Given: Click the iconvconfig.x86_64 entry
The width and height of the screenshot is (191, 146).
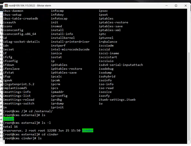Looking at the screenshot, I should click(x=20, y=34).
